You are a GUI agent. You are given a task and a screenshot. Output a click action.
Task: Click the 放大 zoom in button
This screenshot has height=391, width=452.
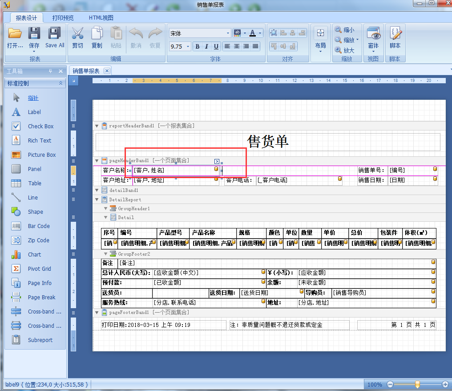tap(345, 50)
